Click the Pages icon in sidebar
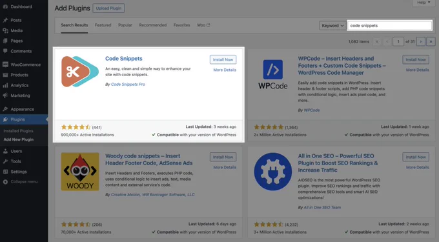Screen dimensions: 439x242 [x=5, y=41]
